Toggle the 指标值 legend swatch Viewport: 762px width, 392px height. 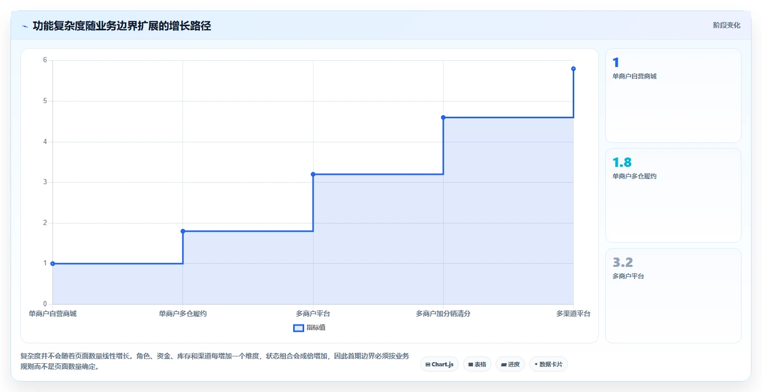(298, 328)
